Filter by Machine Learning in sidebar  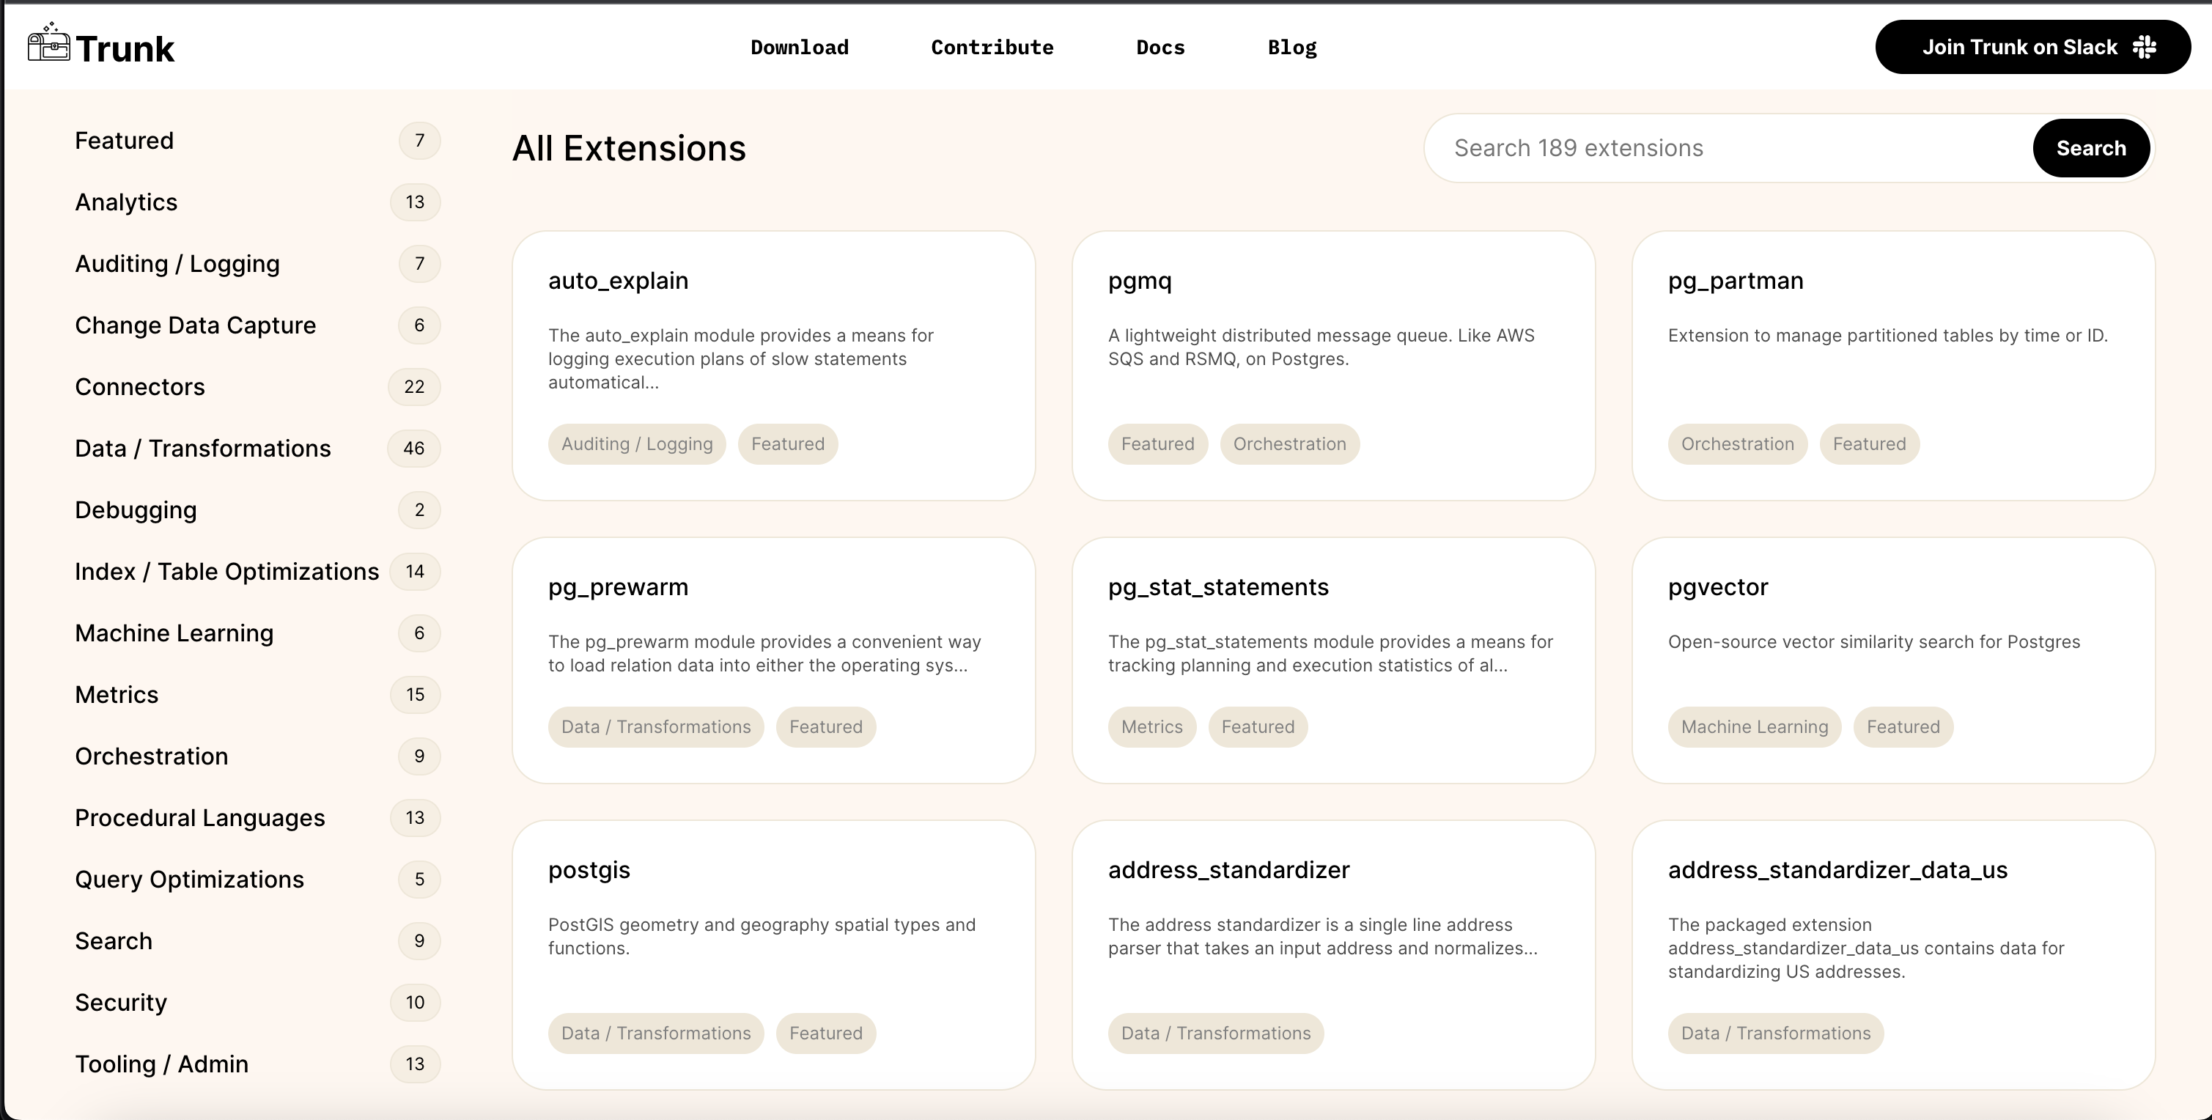[x=257, y=633]
